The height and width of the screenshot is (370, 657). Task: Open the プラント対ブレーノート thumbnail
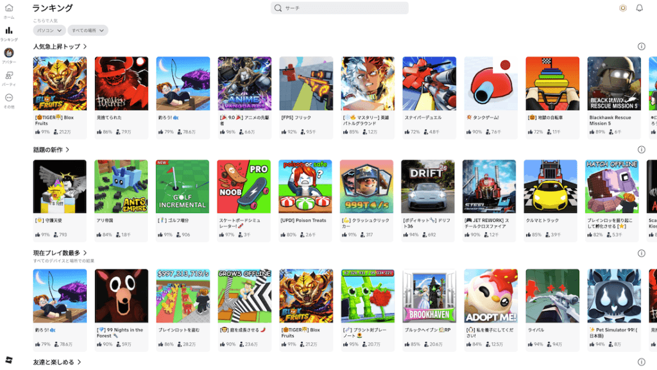tap(368, 296)
